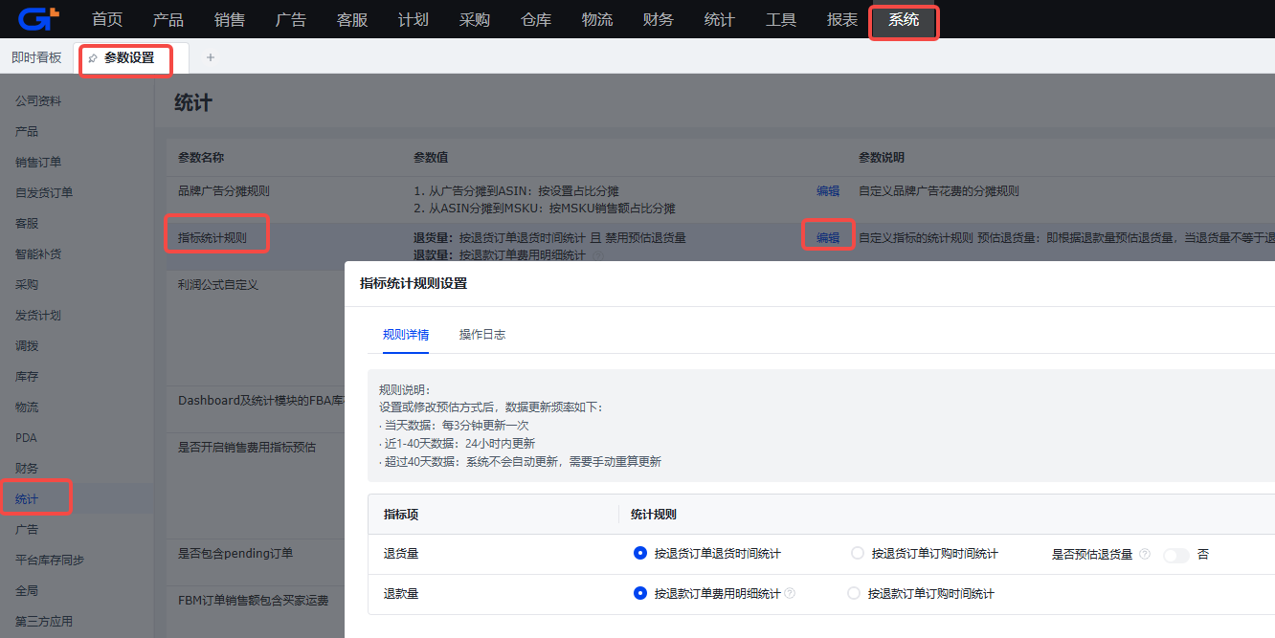The width and height of the screenshot is (1275, 638).
Task: Click 编辑 link for 指标统计规则
Action: (x=828, y=237)
